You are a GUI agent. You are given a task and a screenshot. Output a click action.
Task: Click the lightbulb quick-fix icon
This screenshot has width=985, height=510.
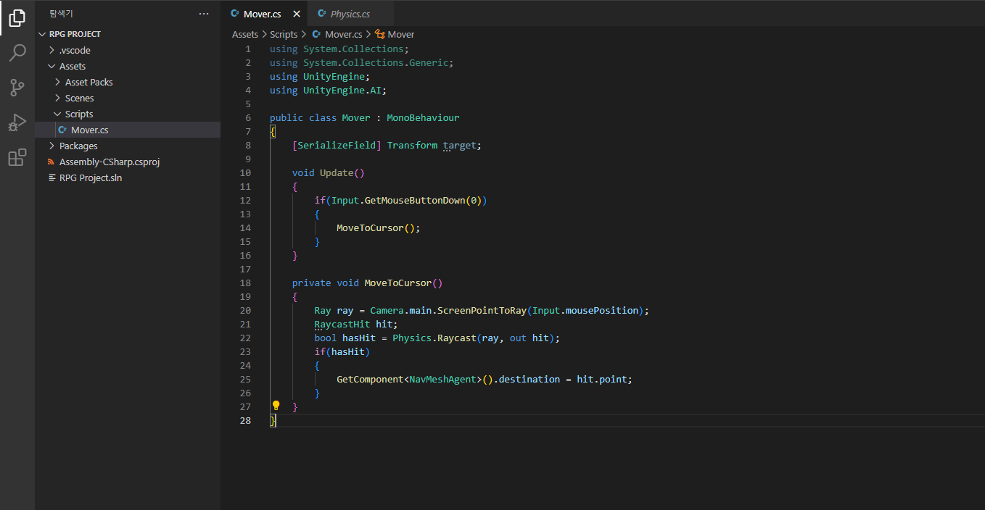[276, 406]
